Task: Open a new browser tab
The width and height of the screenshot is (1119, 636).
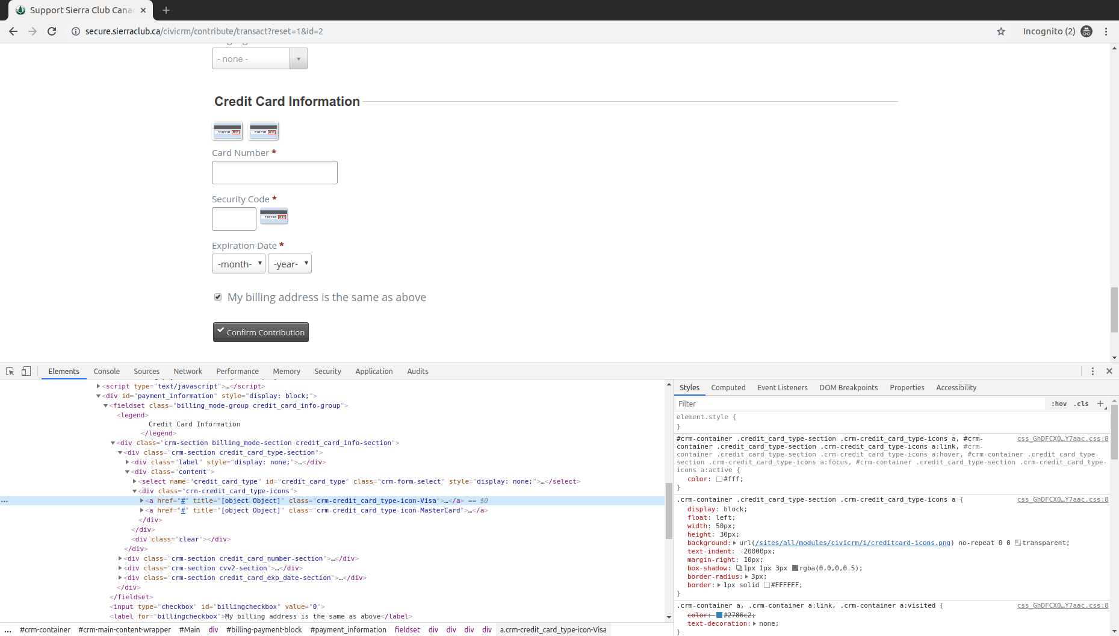Action: [x=166, y=10]
